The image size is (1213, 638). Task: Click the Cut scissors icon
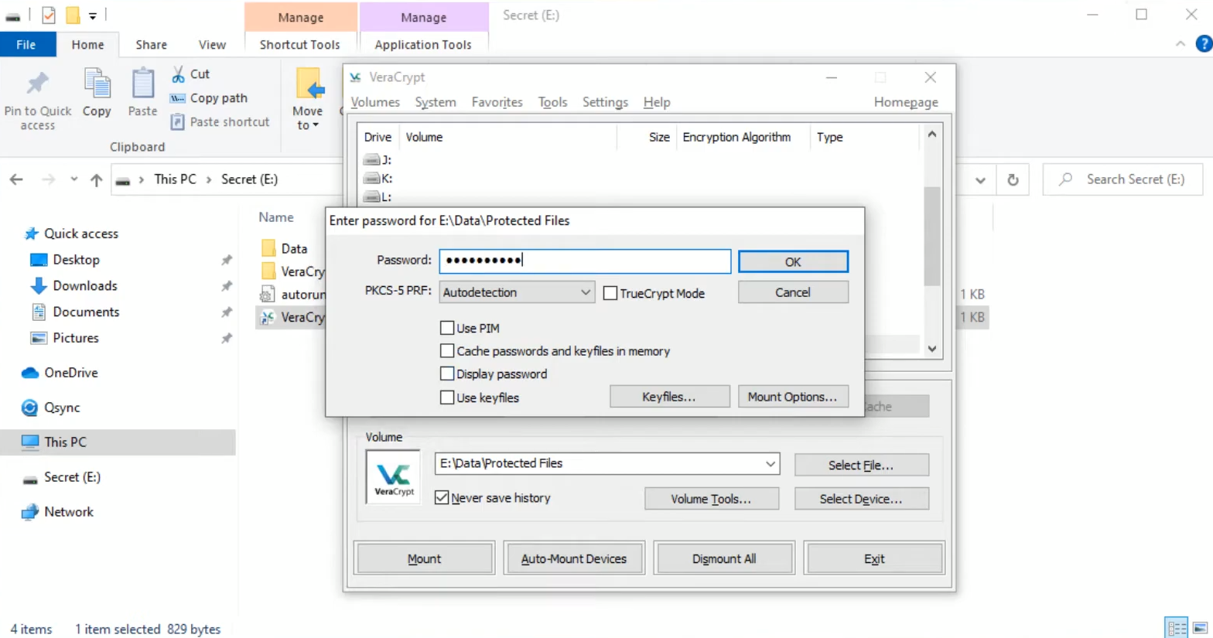[178, 74]
